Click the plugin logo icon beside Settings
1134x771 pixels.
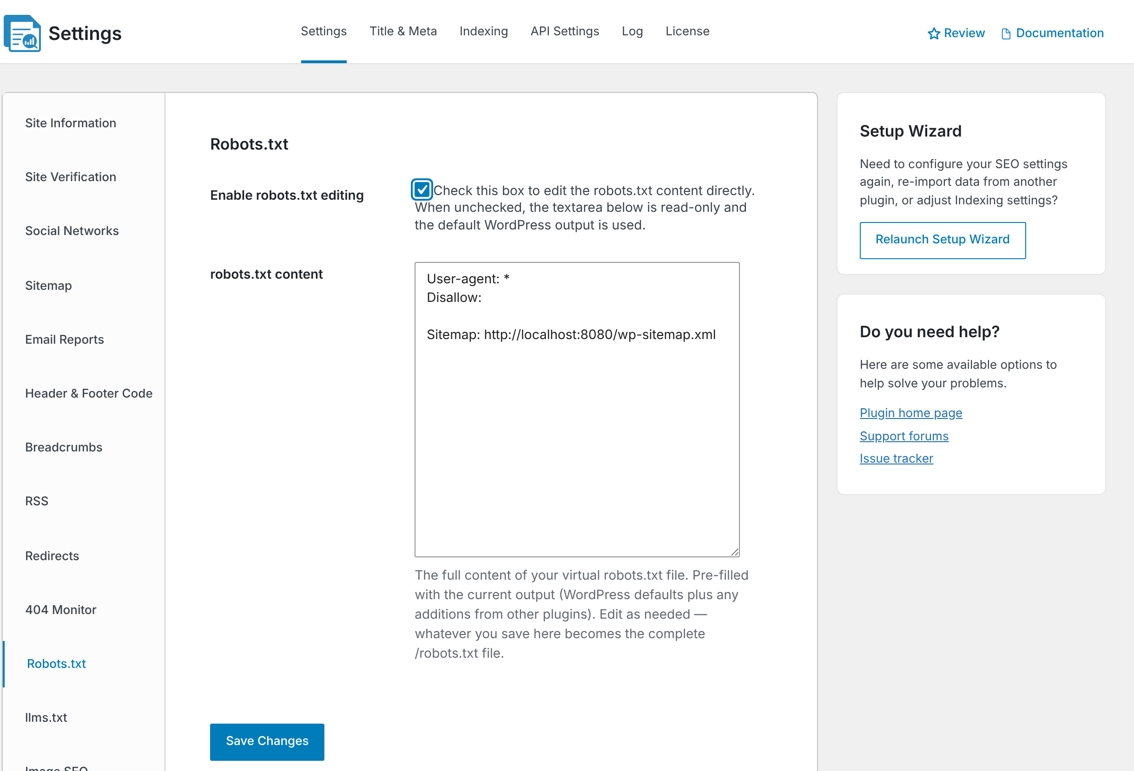click(22, 33)
